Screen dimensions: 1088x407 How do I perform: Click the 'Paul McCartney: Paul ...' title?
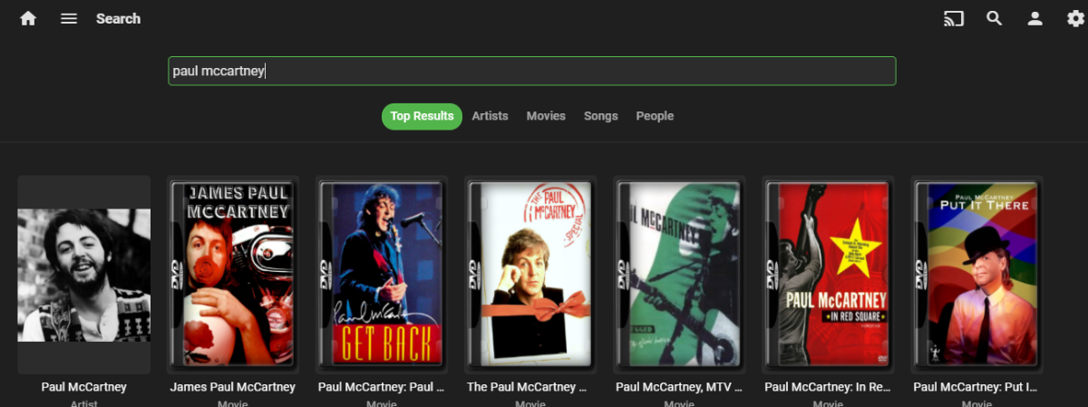pos(382,387)
